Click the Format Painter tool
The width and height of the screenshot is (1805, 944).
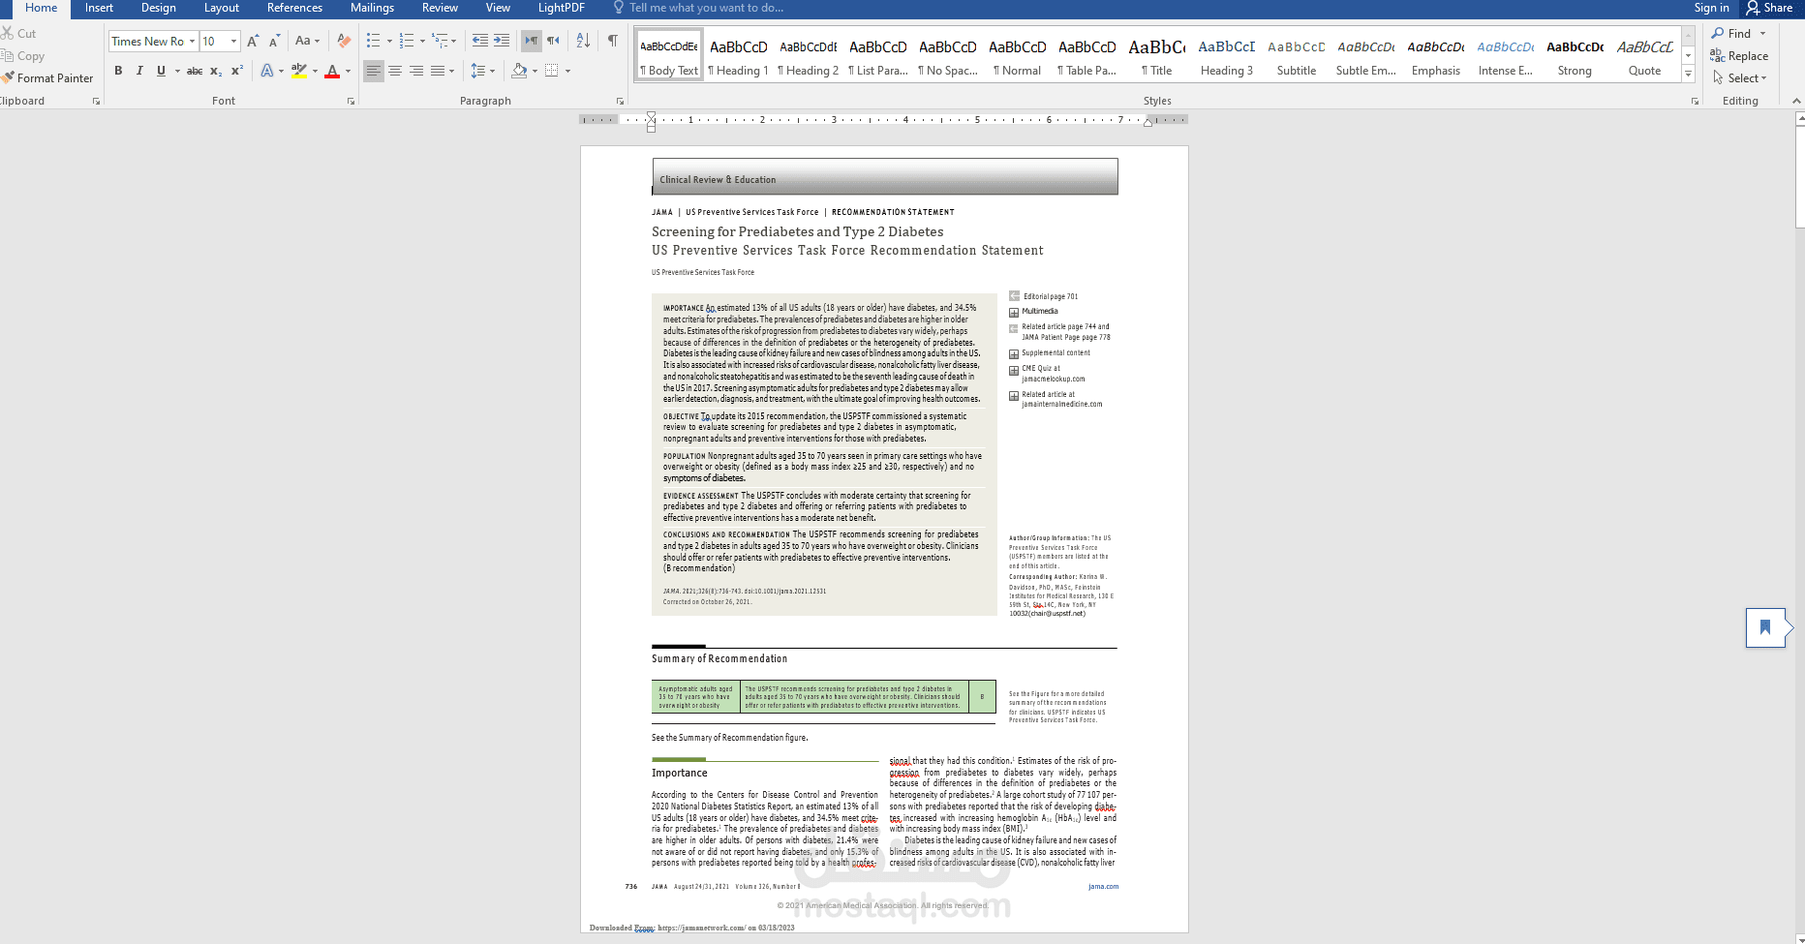[47, 78]
